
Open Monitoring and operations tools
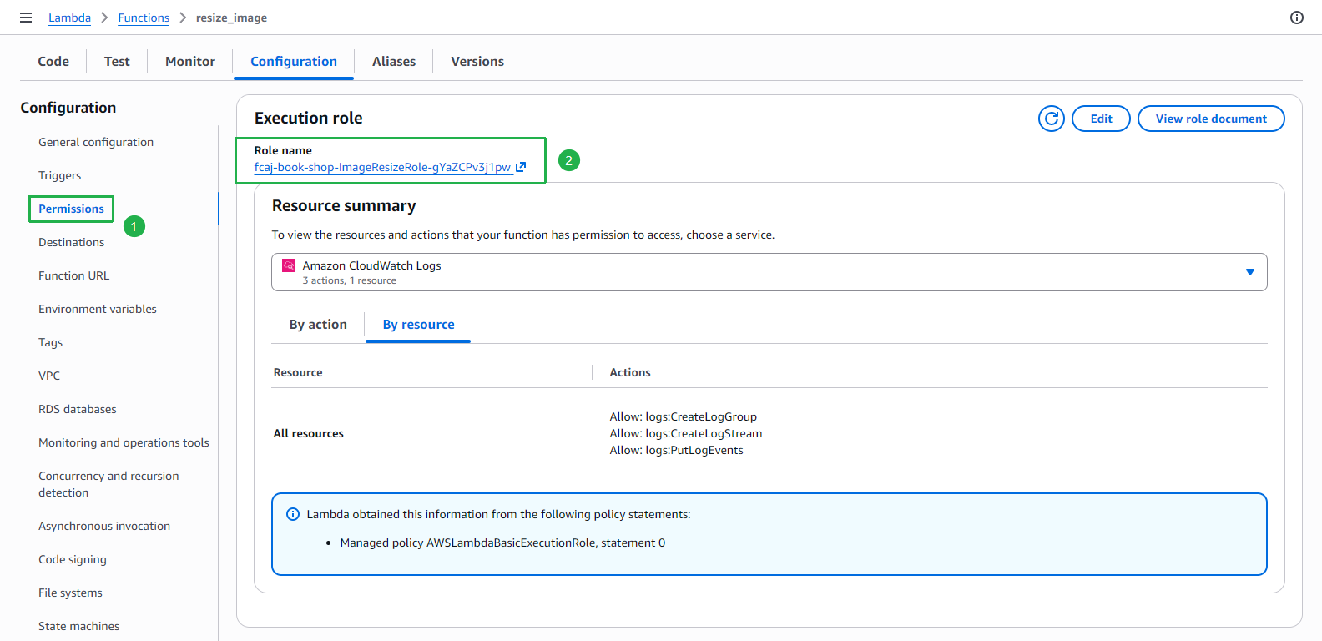(x=124, y=442)
